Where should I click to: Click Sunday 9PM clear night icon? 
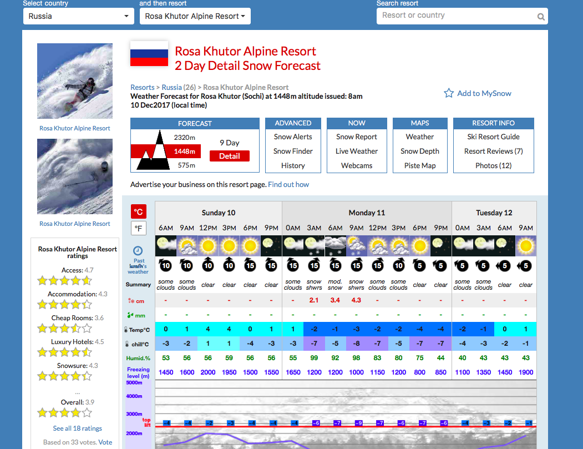point(271,245)
